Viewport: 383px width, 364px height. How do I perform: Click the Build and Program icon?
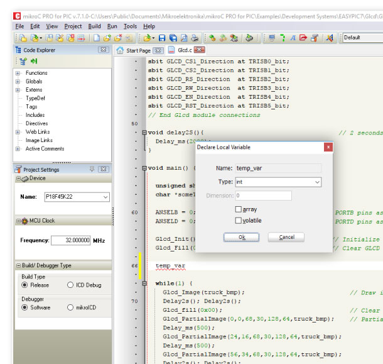[234, 38]
